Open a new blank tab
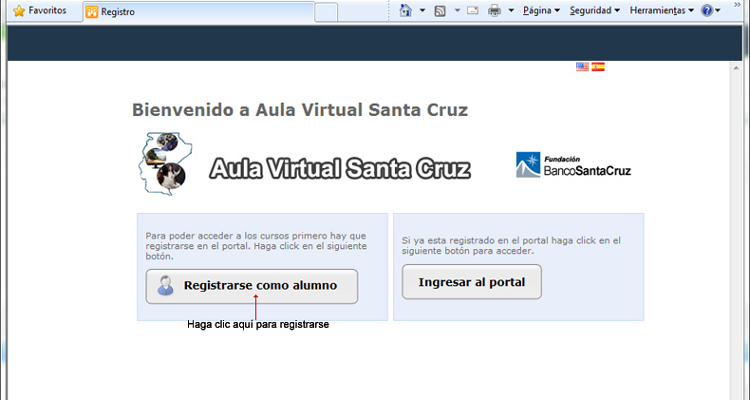 [326, 12]
